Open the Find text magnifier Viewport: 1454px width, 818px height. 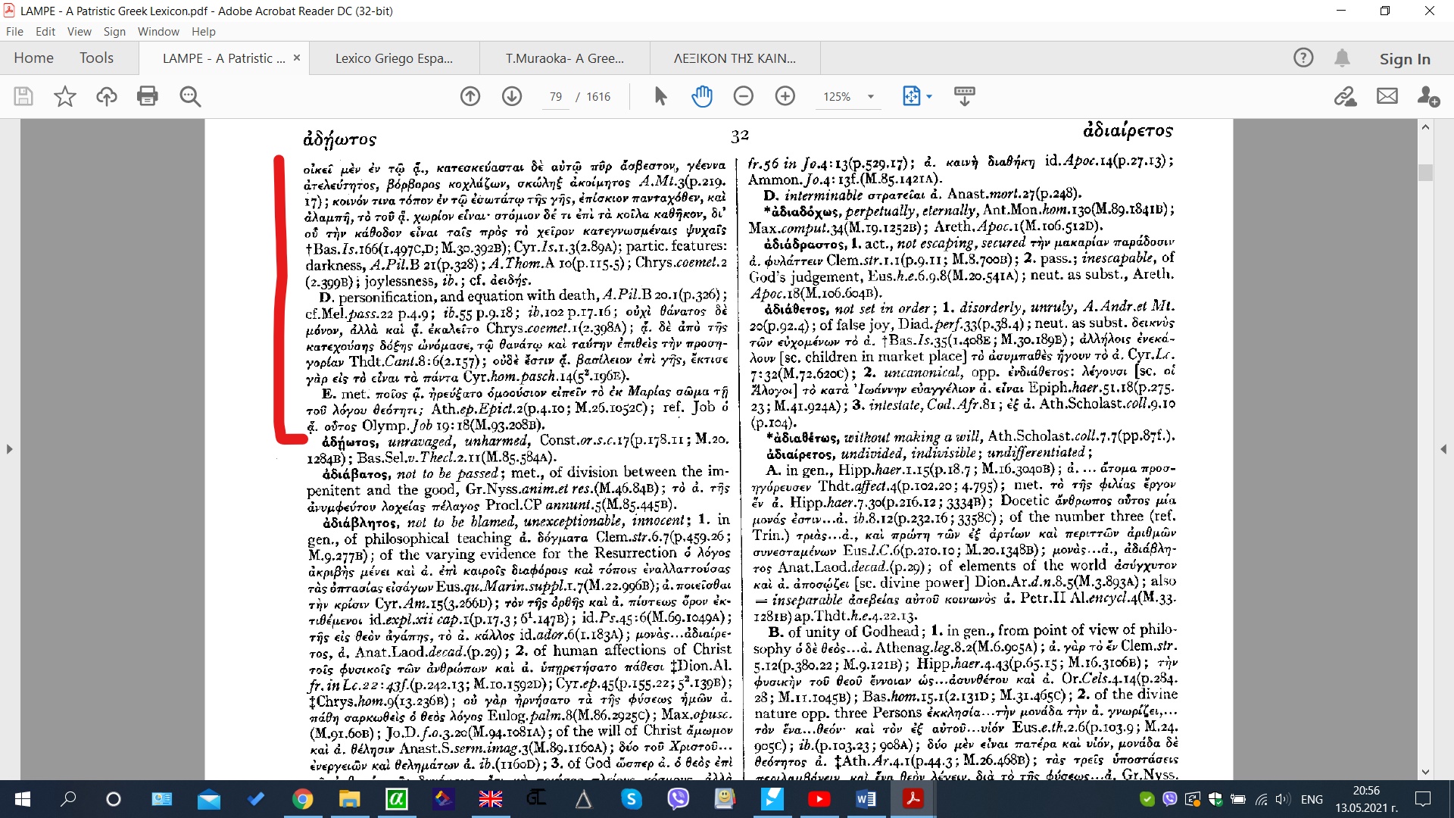tap(190, 96)
